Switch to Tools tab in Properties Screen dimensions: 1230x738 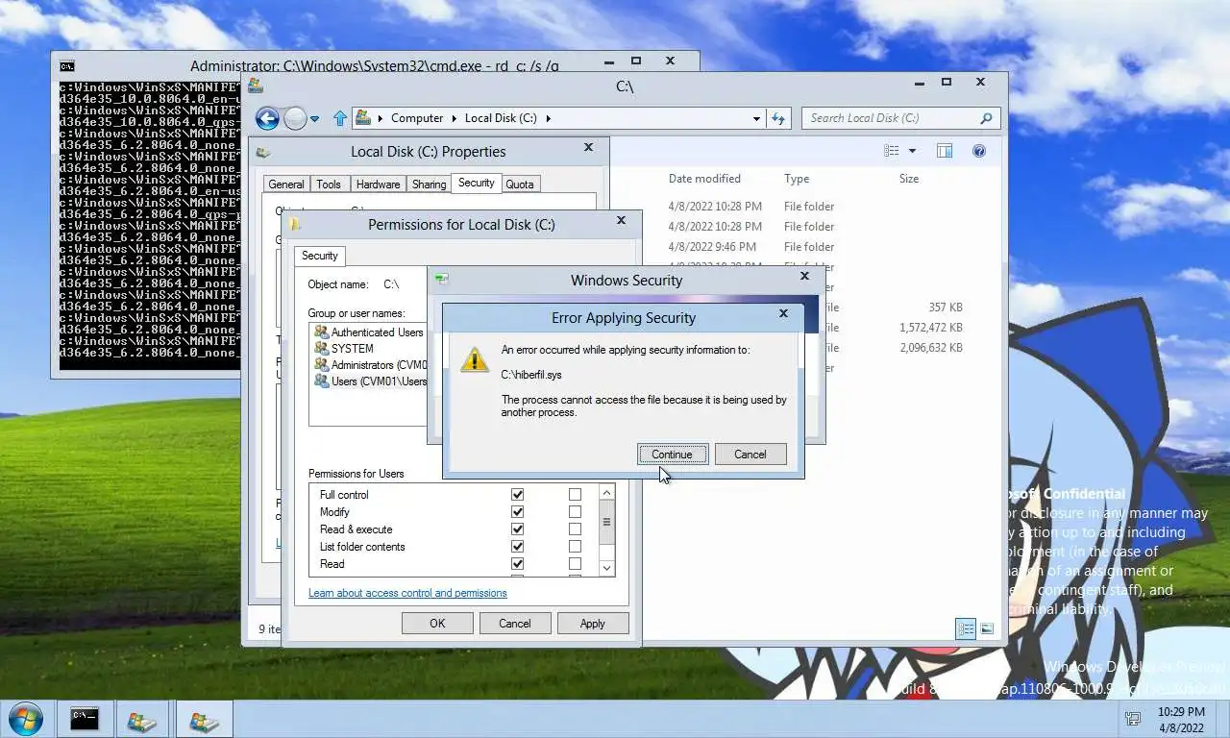(x=329, y=184)
